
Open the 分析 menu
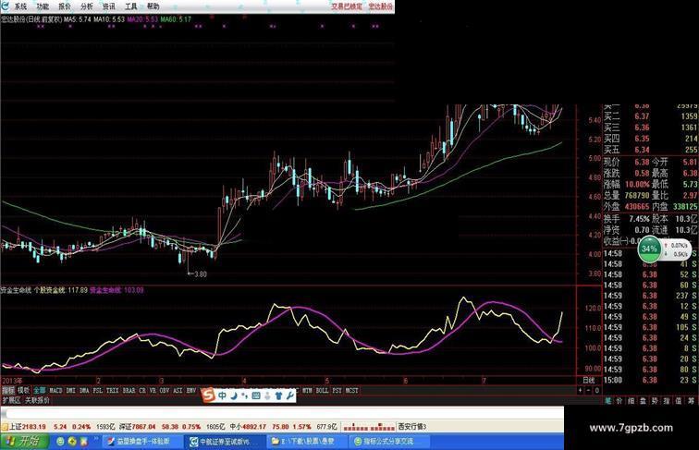[87, 6]
